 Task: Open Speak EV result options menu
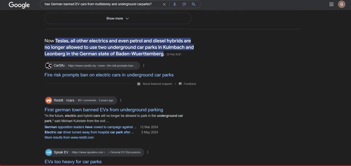[x=148, y=152]
